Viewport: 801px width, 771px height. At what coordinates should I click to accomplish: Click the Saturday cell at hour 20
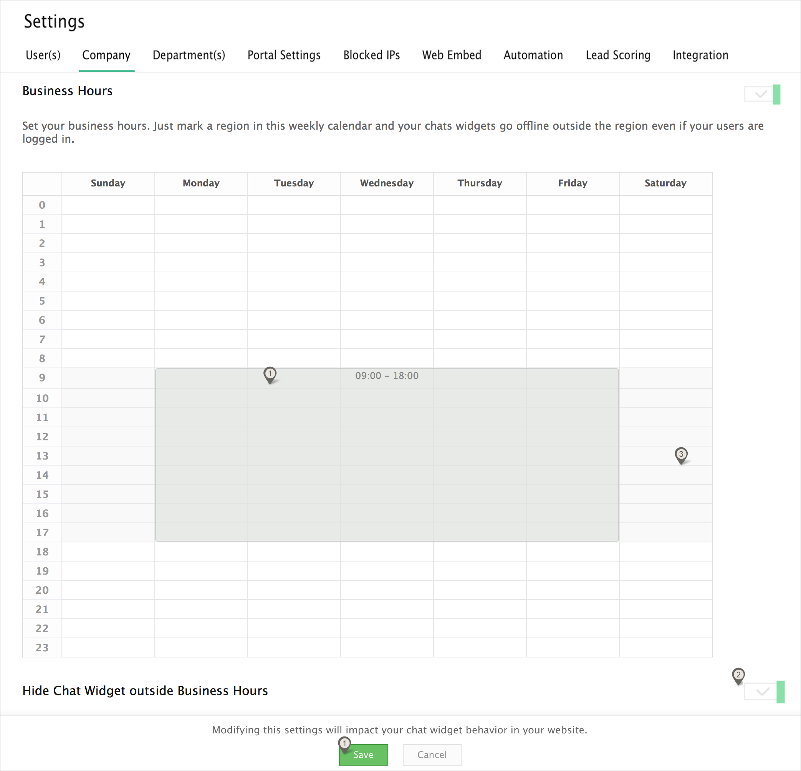click(666, 590)
